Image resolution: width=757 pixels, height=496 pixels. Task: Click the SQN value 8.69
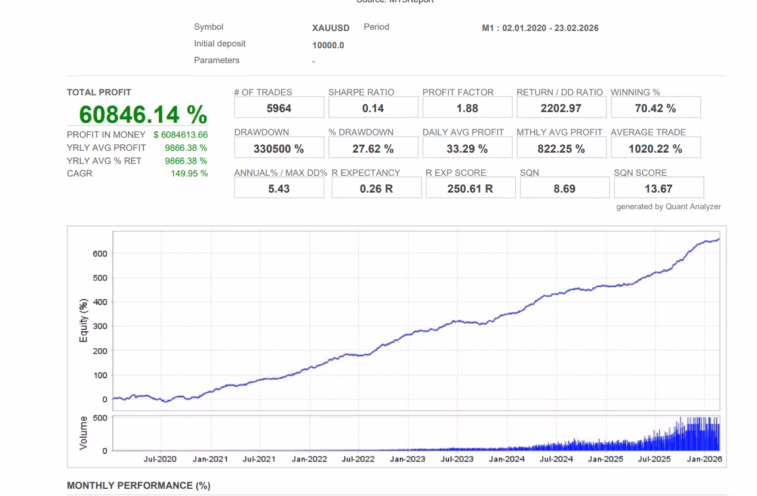point(565,188)
